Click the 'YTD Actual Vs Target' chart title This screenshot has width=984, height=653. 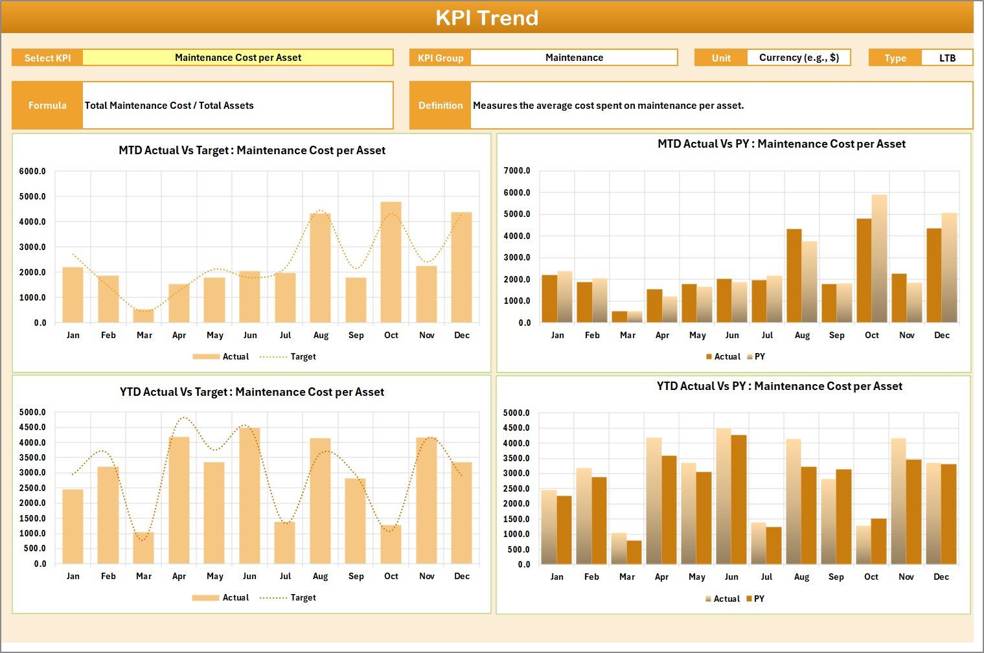pyautogui.click(x=252, y=392)
